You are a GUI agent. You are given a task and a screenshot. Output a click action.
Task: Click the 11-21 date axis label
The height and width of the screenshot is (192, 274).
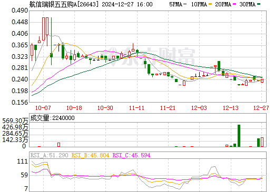[x=168, y=108]
